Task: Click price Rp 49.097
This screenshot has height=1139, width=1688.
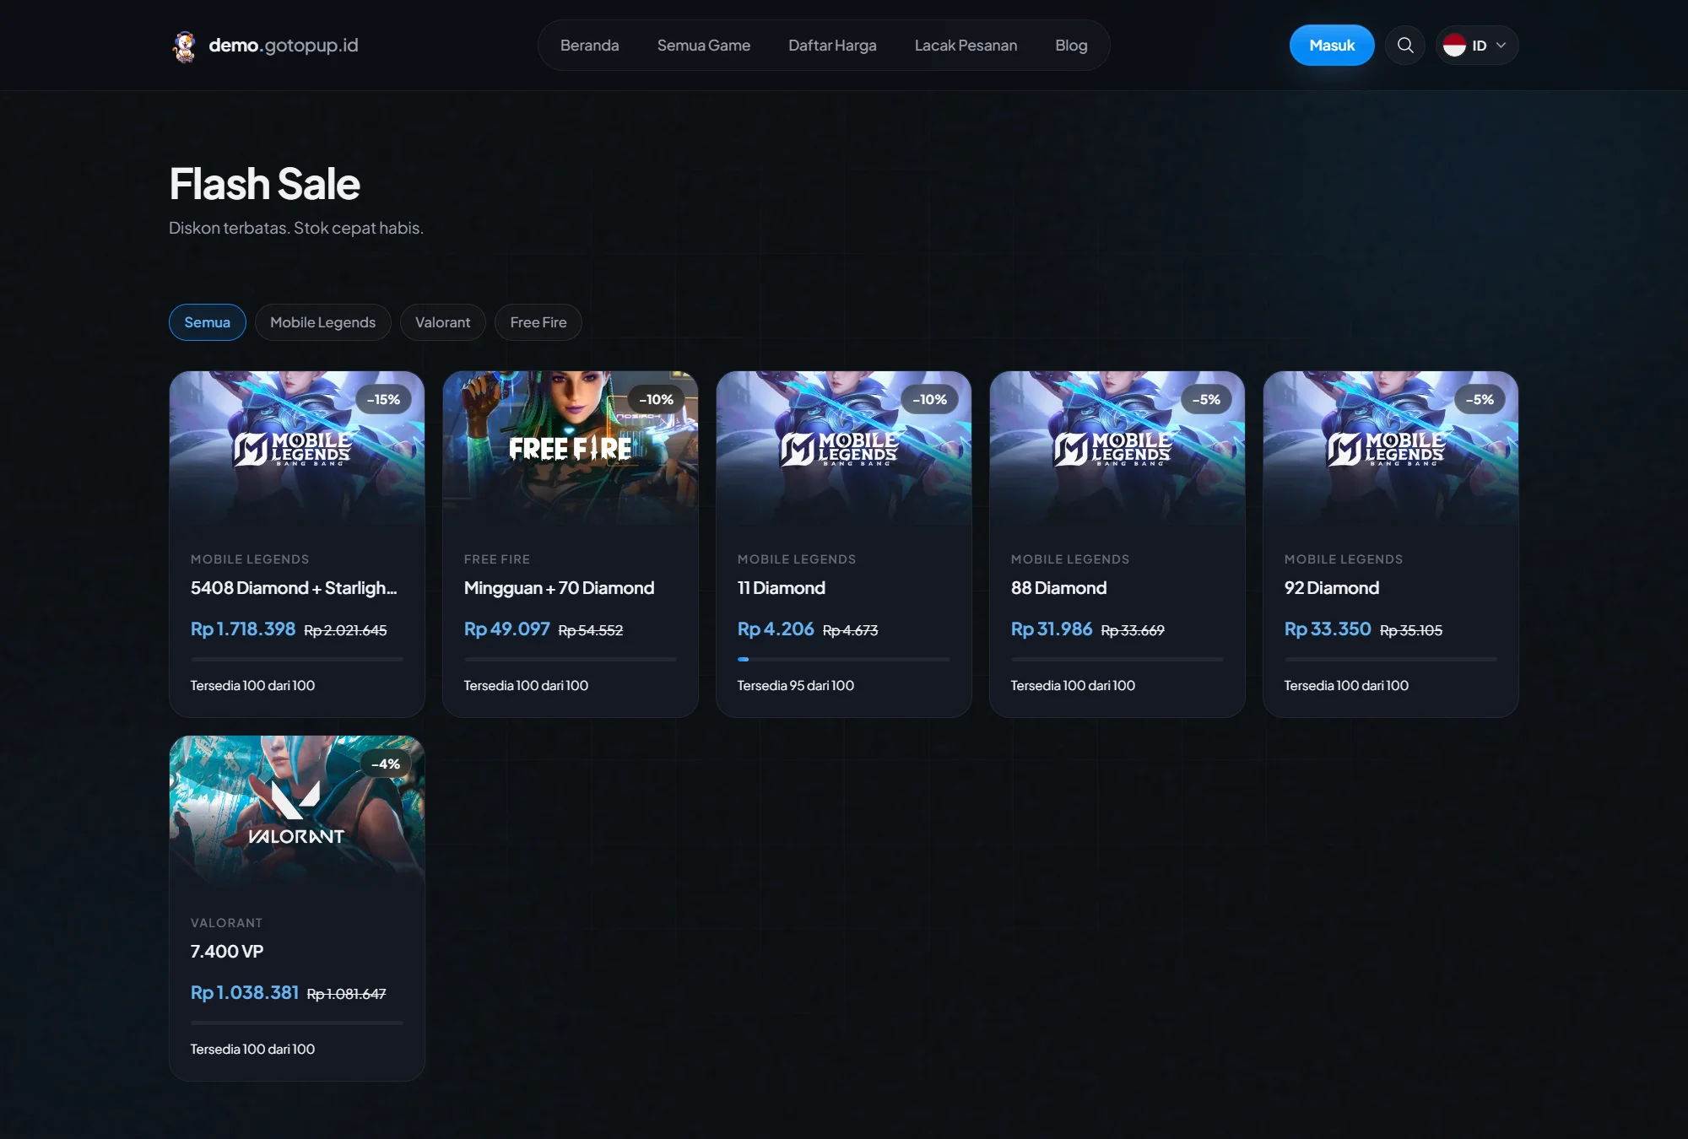Action: [x=506, y=629]
